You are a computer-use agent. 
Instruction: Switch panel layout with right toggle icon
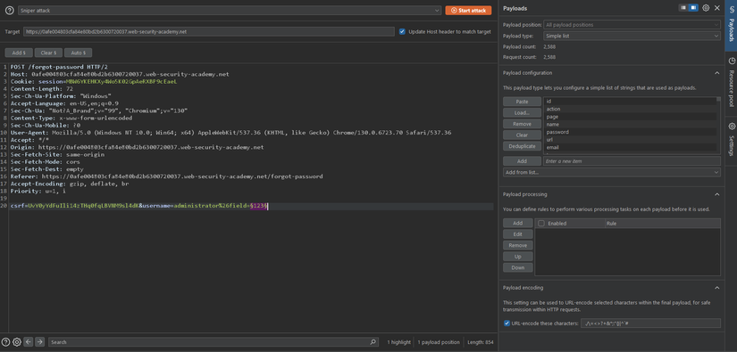tap(693, 8)
